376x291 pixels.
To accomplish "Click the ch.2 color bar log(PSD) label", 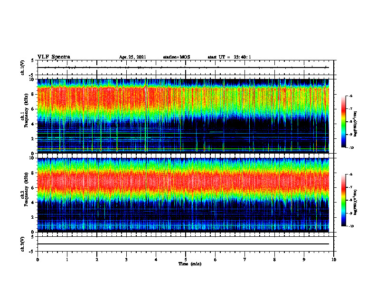I will click(356, 202).
